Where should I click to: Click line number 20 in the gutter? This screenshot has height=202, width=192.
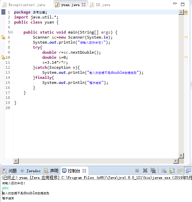coord(8,108)
